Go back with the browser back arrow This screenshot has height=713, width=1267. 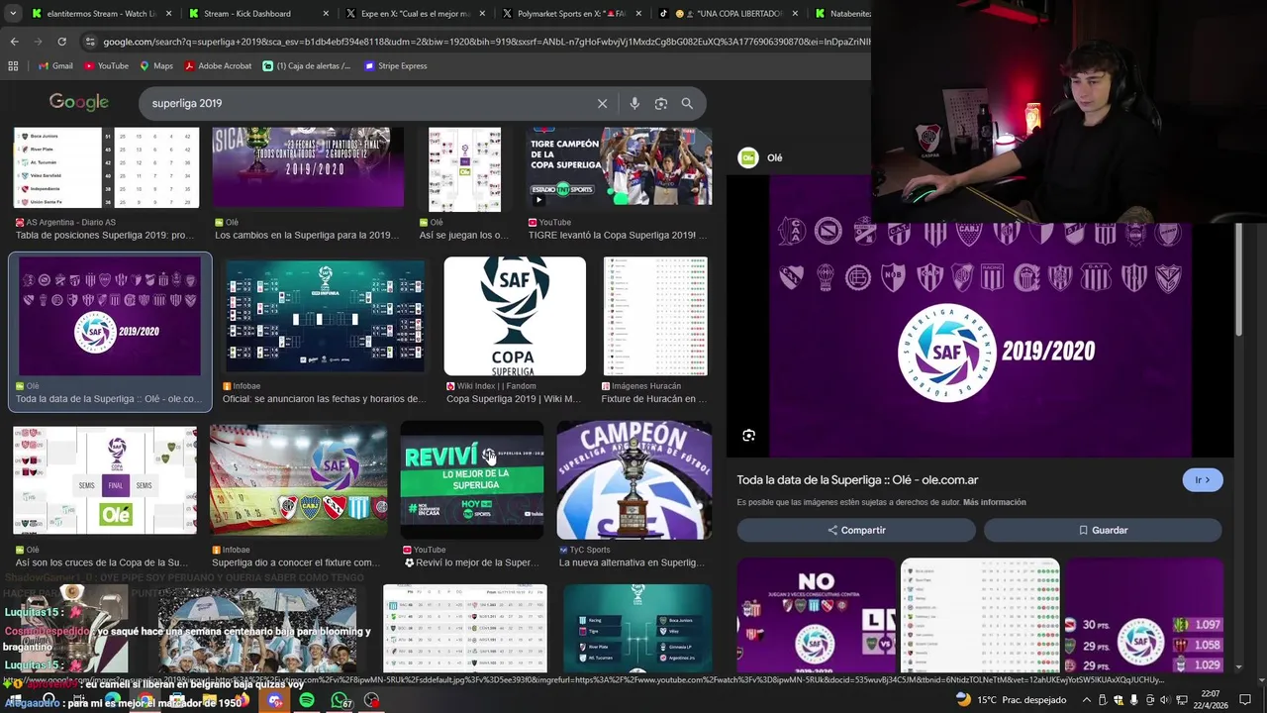14,42
